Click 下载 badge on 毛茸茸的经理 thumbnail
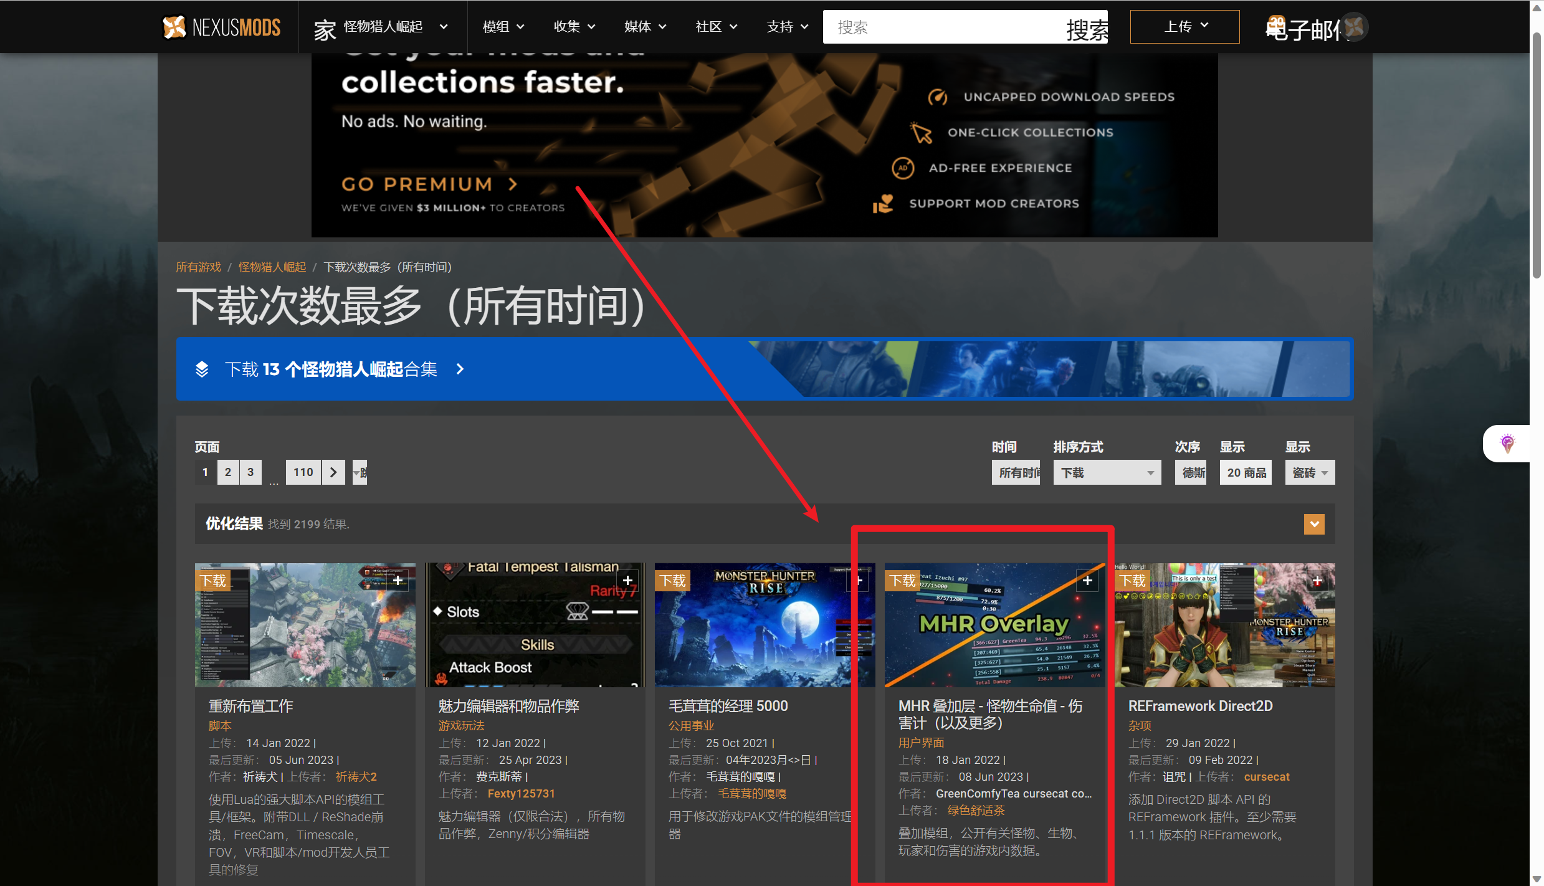 673,581
